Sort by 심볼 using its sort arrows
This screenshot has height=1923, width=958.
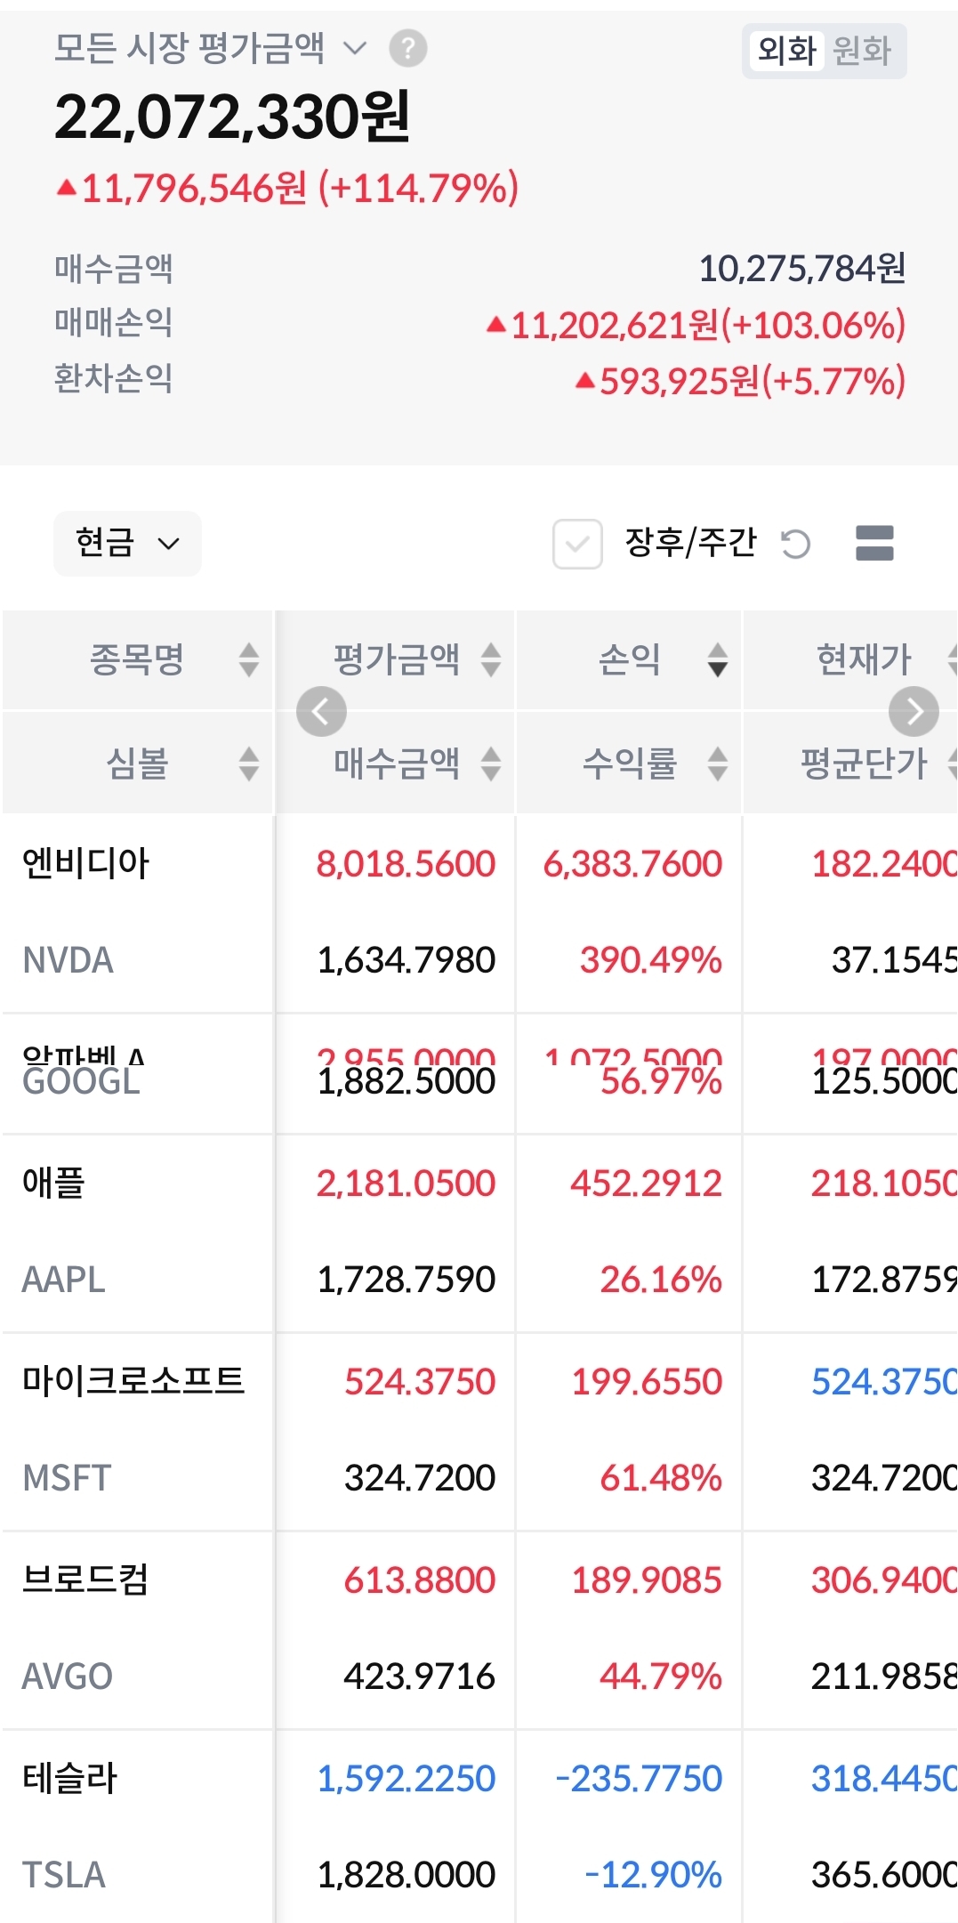click(x=249, y=764)
